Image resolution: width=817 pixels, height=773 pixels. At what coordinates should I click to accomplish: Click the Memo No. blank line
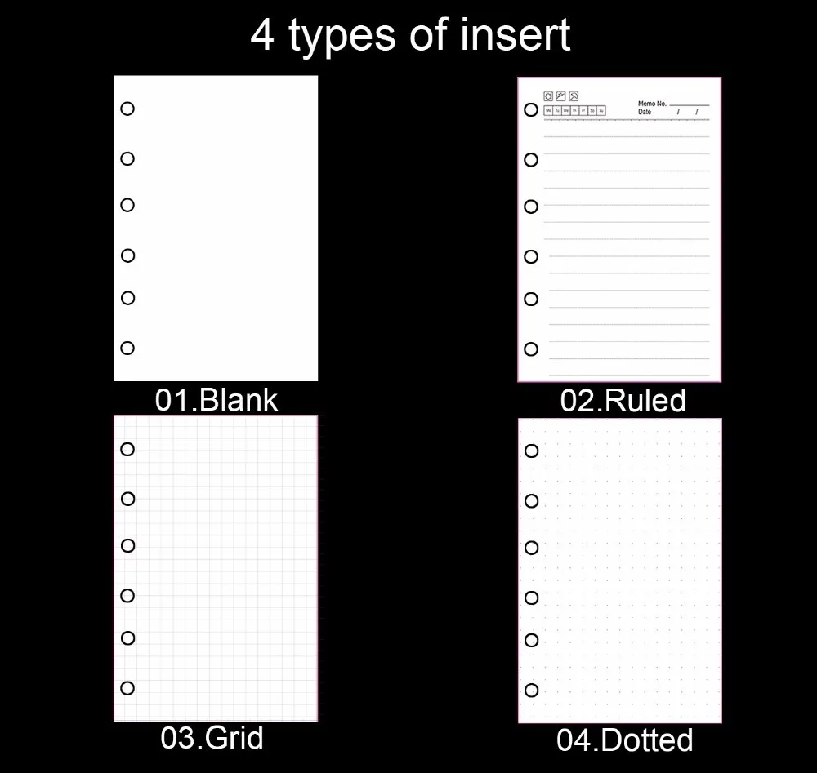pyautogui.click(x=690, y=105)
